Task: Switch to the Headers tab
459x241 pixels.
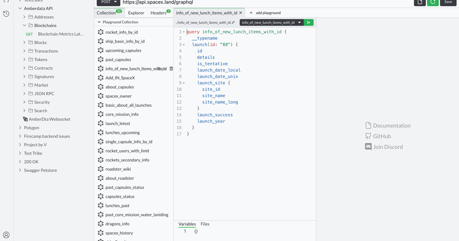Action: click(x=160, y=13)
